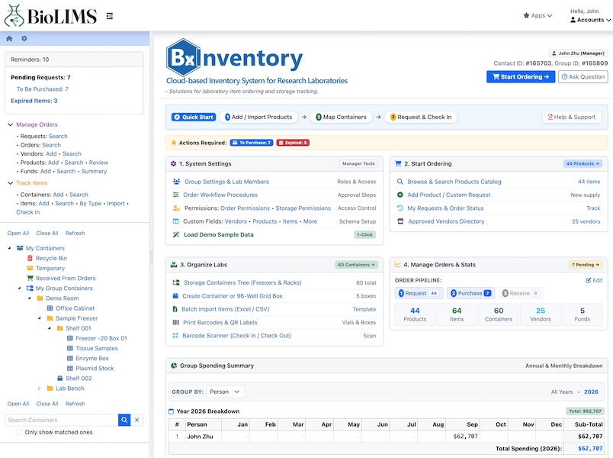The width and height of the screenshot is (613, 458).
Task: Collapse My Group Containers tree node
Action: [x=20, y=288]
